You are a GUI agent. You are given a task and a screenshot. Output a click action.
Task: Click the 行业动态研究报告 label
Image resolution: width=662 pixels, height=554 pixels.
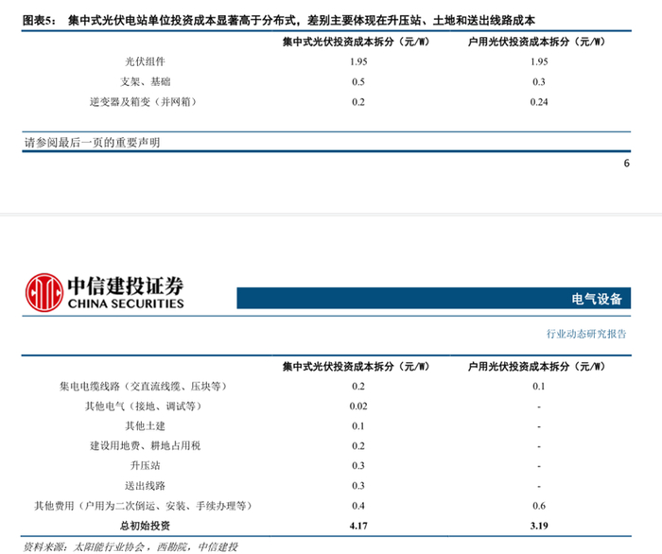(x=586, y=334)
